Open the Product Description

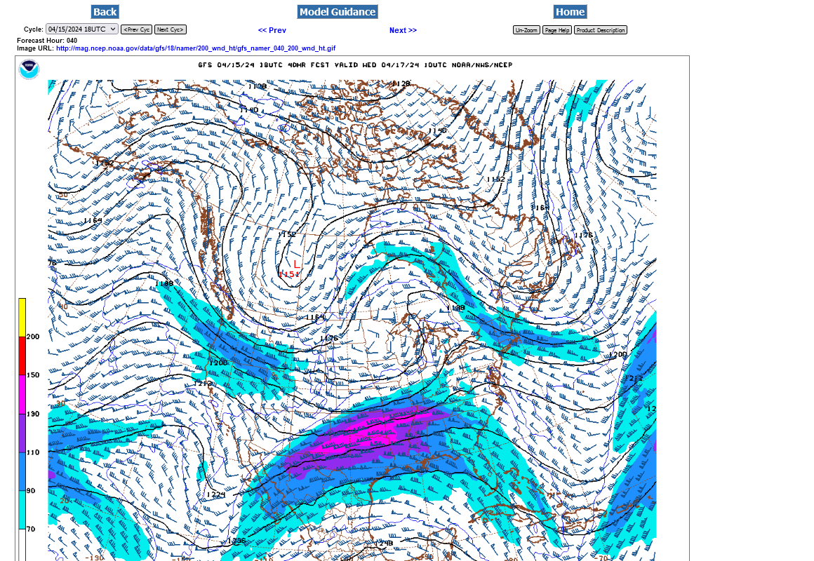(x=600, y=30)
